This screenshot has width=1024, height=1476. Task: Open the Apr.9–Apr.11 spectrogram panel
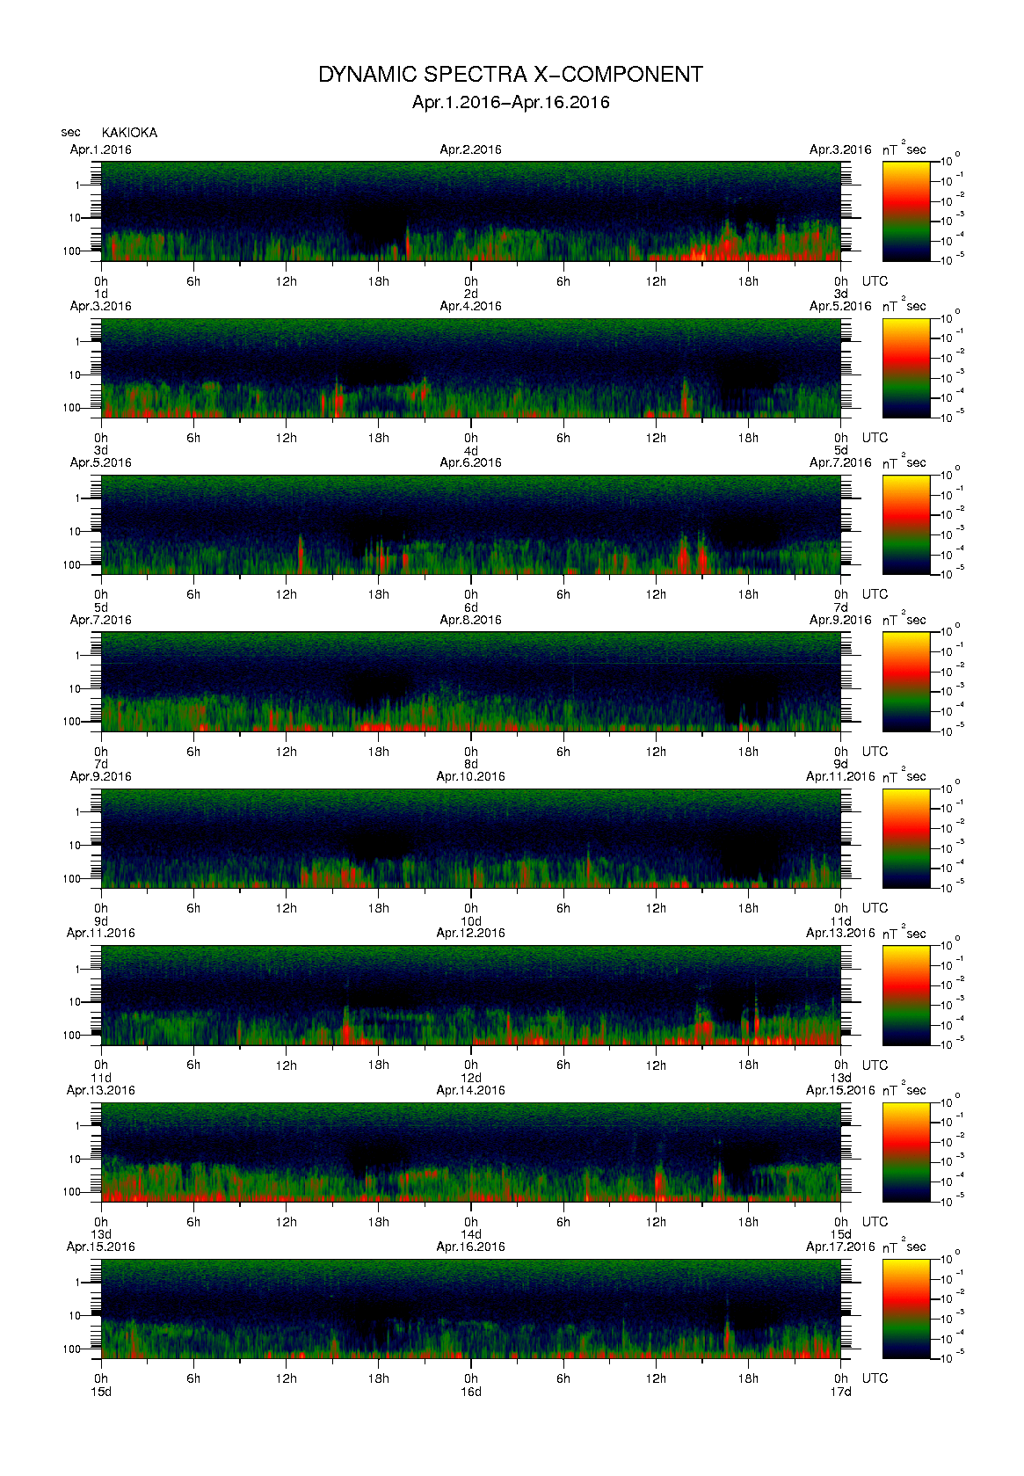click(x=471, y=838)
